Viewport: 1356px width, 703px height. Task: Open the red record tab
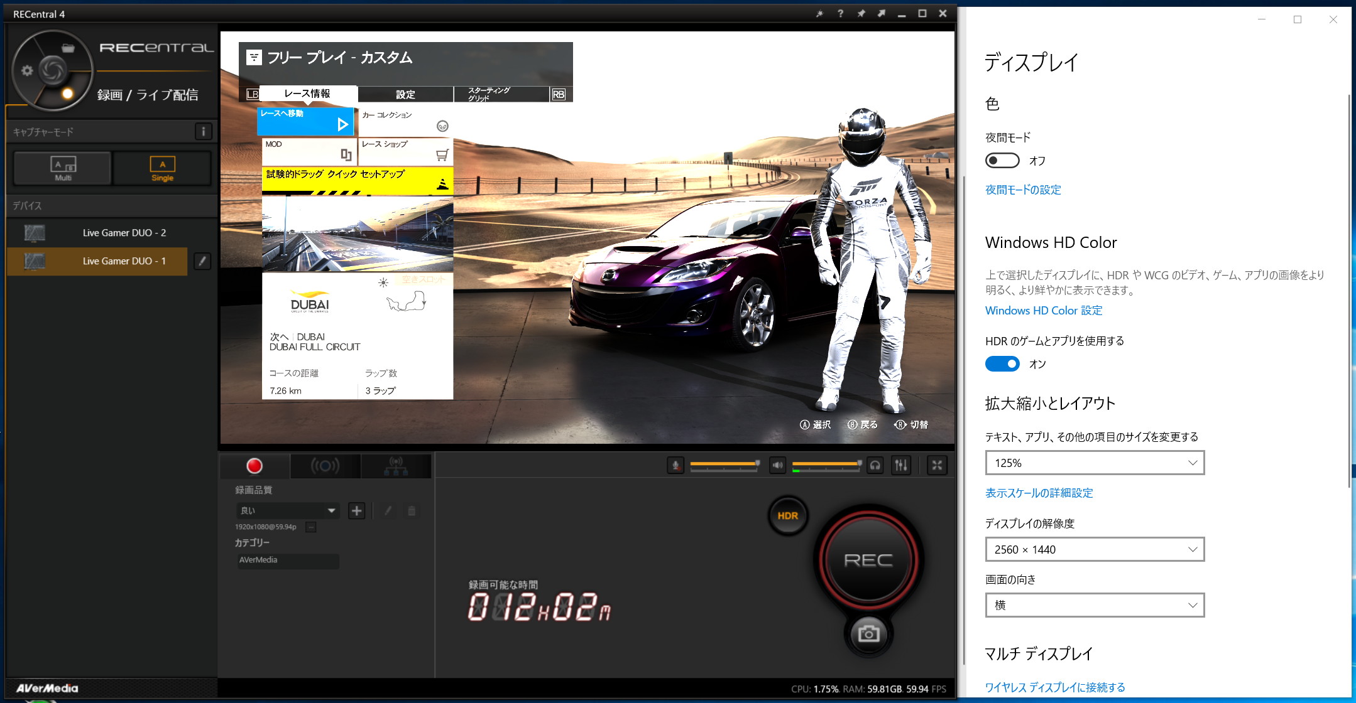(254, 466)
